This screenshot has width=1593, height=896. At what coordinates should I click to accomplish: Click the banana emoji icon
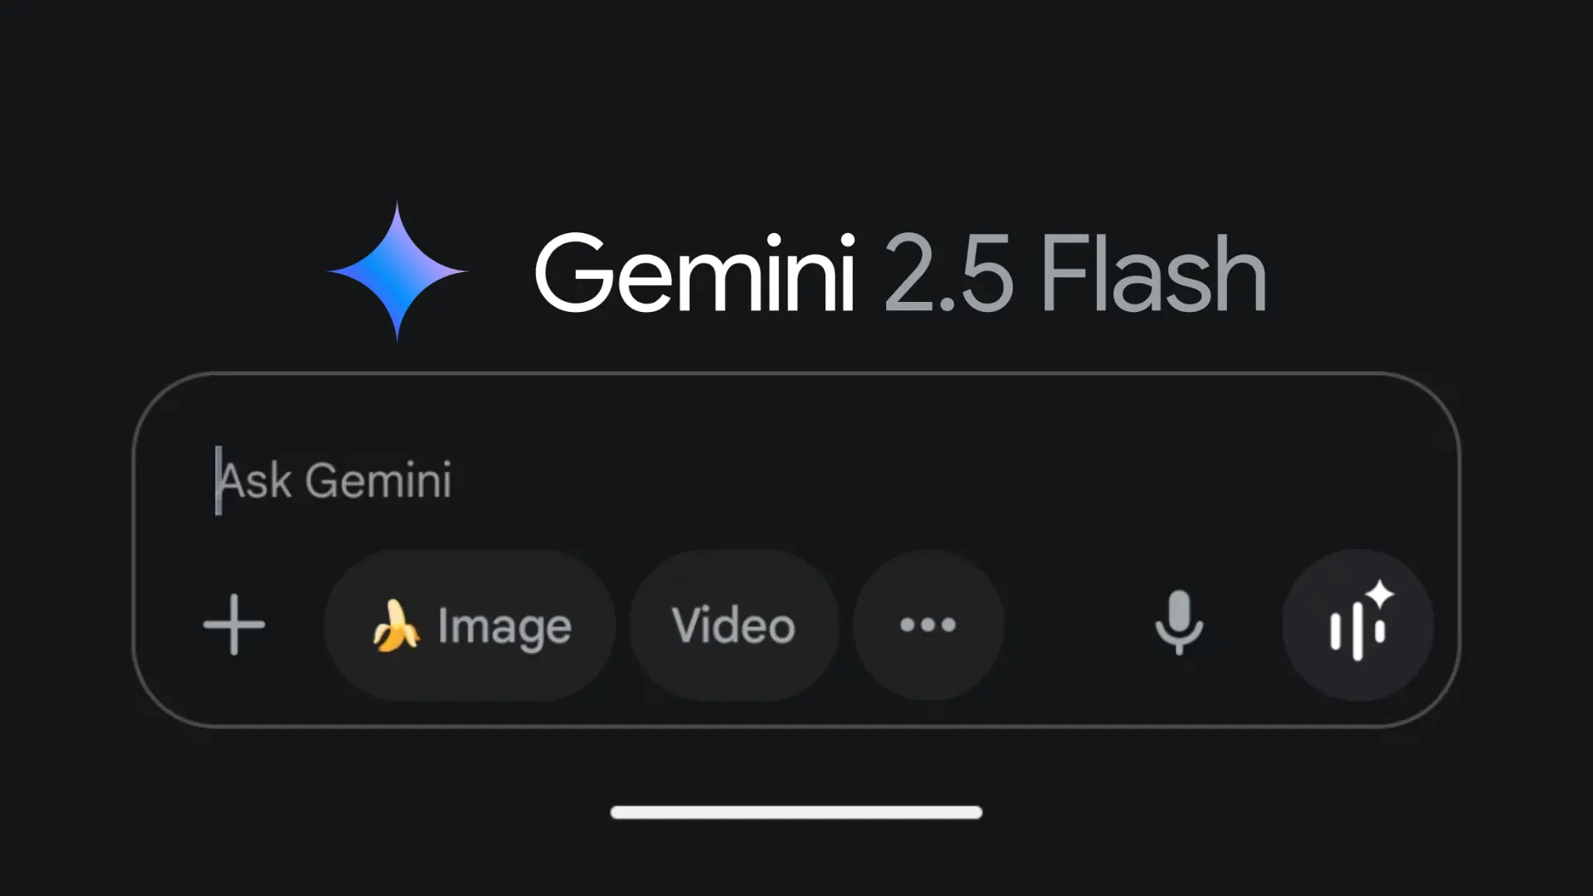pos(395,626)
